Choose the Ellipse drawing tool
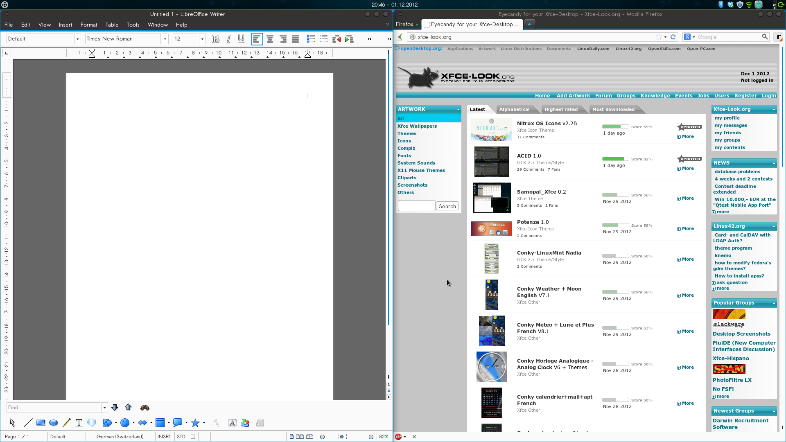Image resolution: width=786 pixels, height=442 pixels. point(53,423)
